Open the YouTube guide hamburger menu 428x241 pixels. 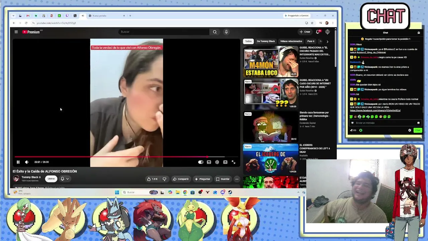(x=16, y=32)
